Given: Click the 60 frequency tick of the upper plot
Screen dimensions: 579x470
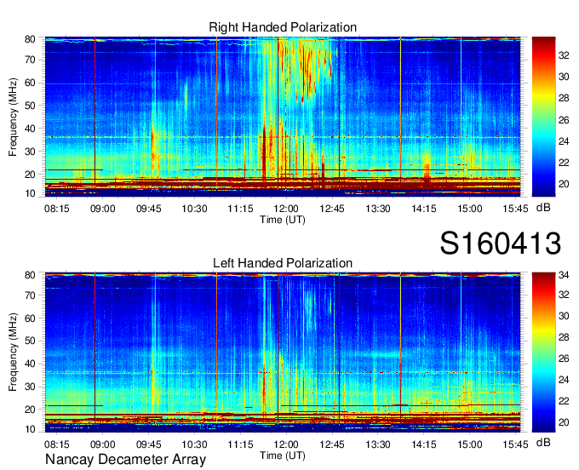Looking at the screenshot, I should click(30, 83).
